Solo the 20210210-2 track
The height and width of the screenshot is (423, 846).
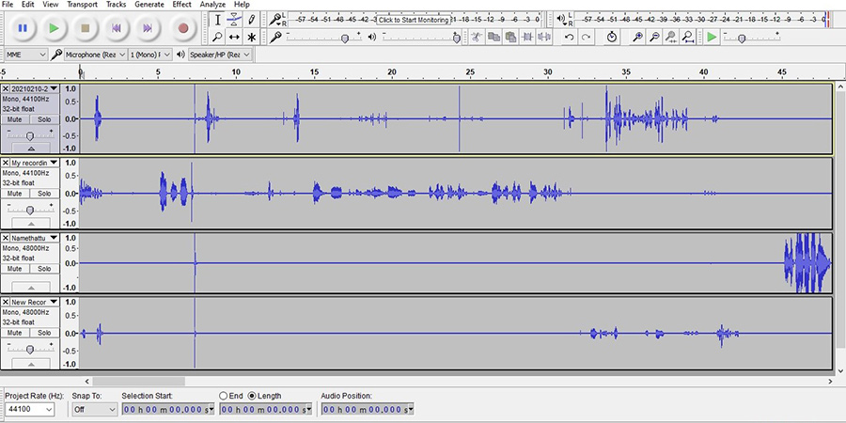pos(44,119)
